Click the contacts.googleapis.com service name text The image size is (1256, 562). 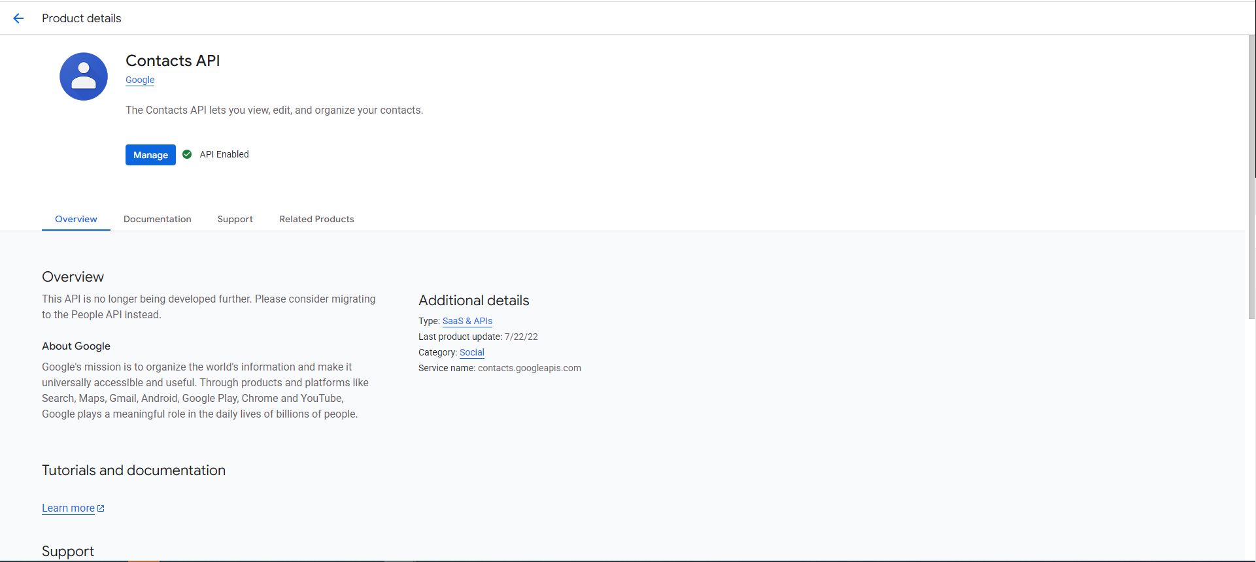pos(529,368)
